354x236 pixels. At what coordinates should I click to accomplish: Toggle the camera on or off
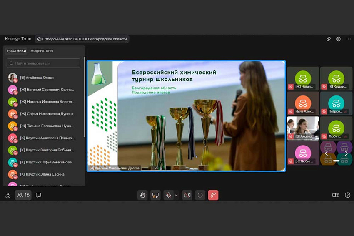[x=187, y=195]
